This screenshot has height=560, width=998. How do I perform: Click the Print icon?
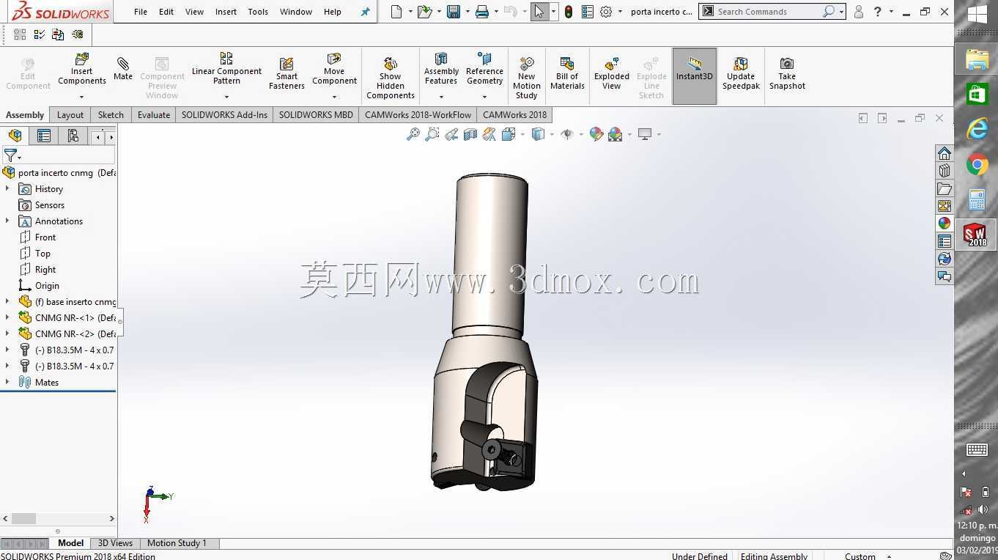pos(482,12)
